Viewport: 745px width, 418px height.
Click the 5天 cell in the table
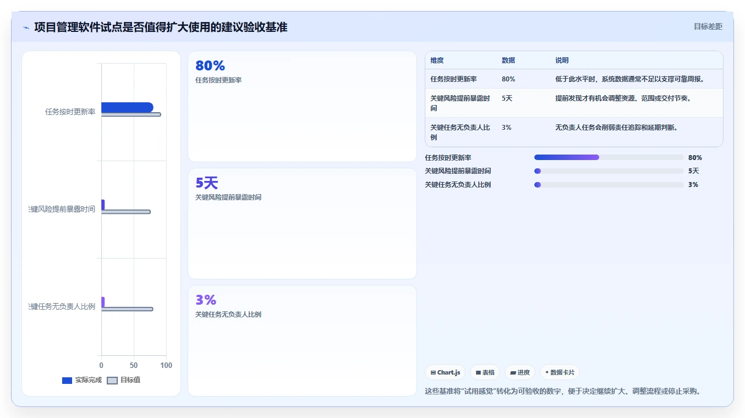(507, 98)
